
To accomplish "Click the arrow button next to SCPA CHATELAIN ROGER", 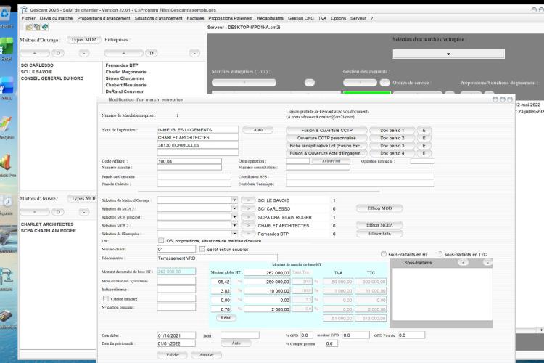I will [248, 217].
